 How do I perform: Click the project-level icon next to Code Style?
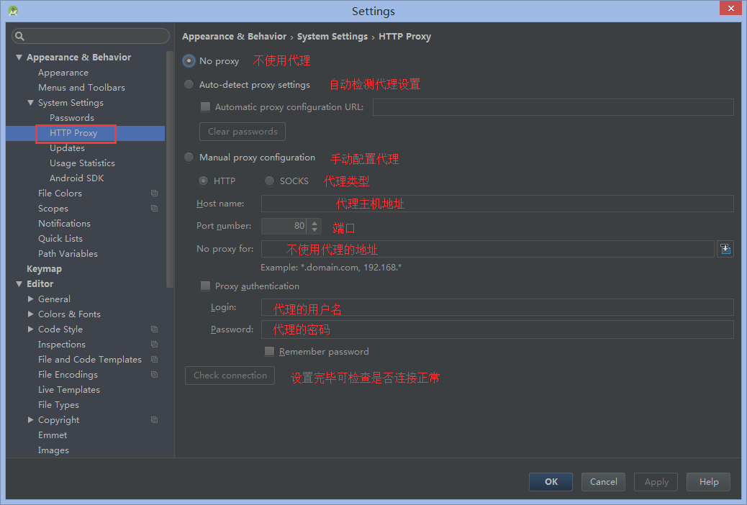click(154, 329)
